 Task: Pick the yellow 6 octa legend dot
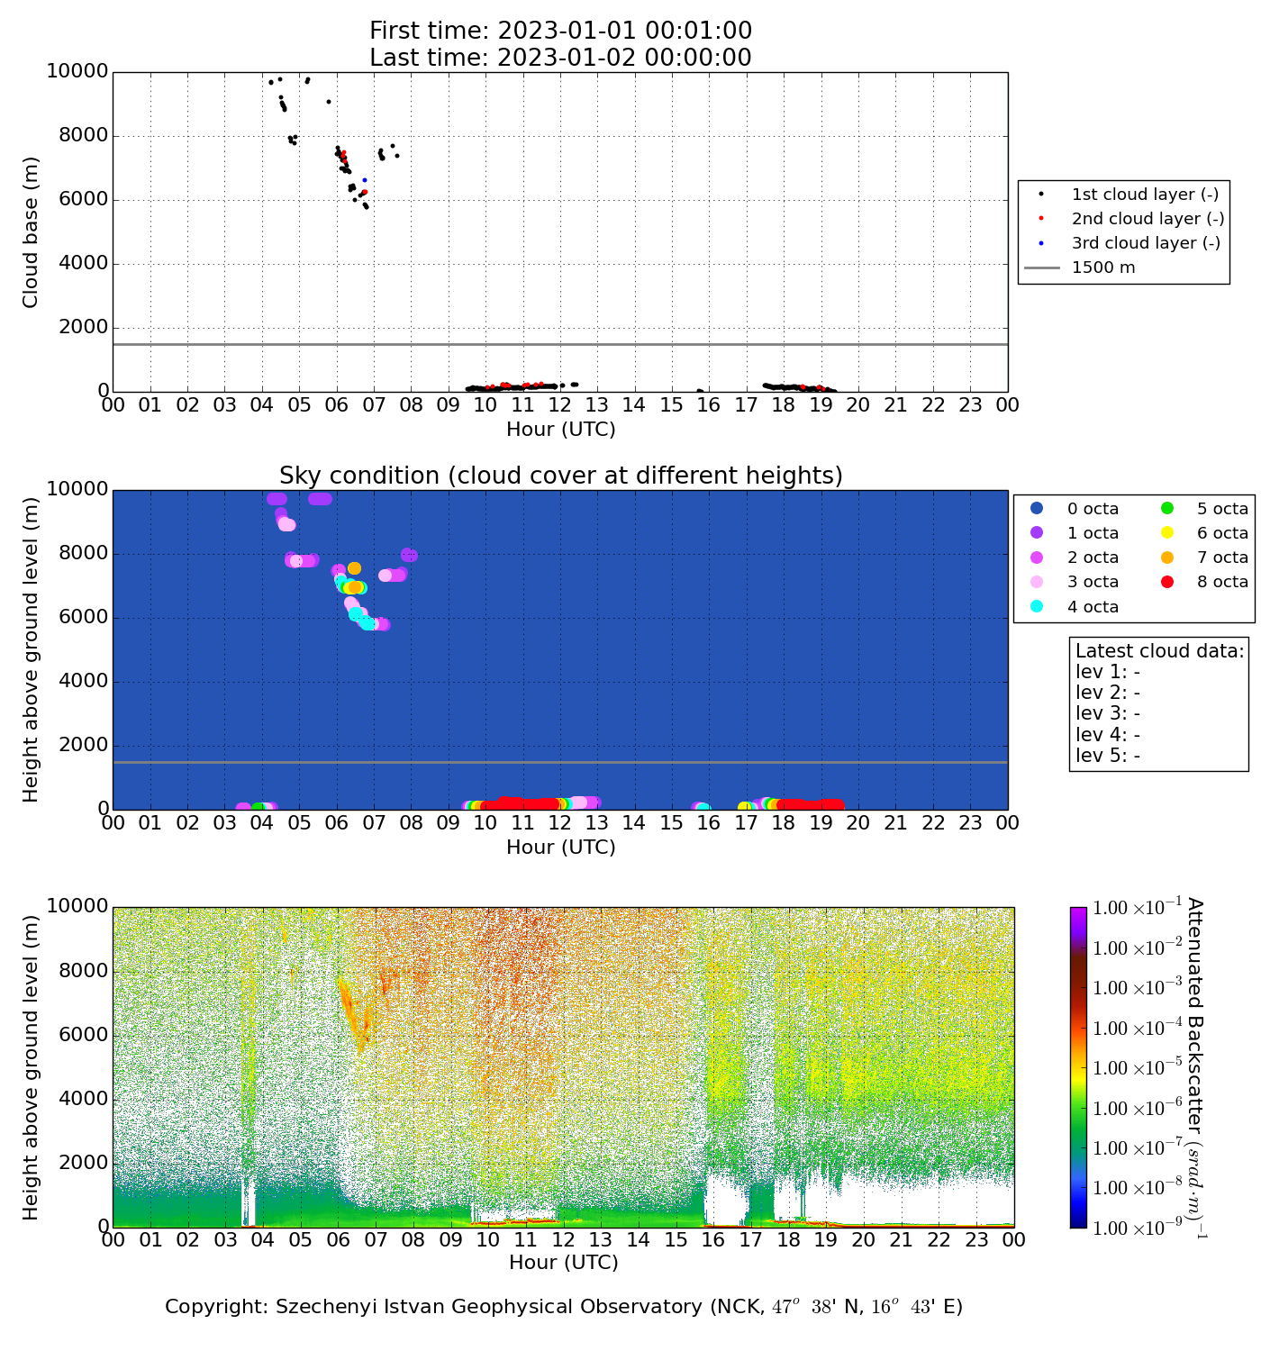(x=1166, y=533)
